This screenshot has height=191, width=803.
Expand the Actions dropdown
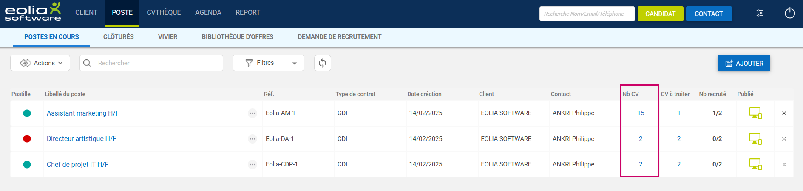(40, 63)
